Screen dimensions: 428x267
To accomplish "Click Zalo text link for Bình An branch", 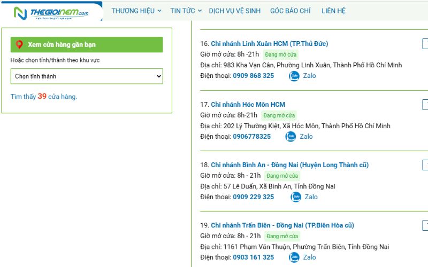I will click(x=311, y=197).
